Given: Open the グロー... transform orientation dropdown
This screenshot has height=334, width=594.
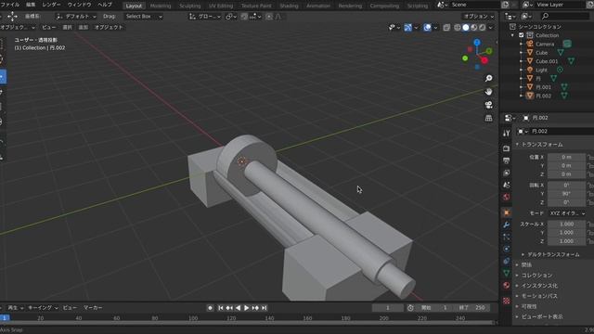Looking at the screenshot, I should (x=205, y=17).
